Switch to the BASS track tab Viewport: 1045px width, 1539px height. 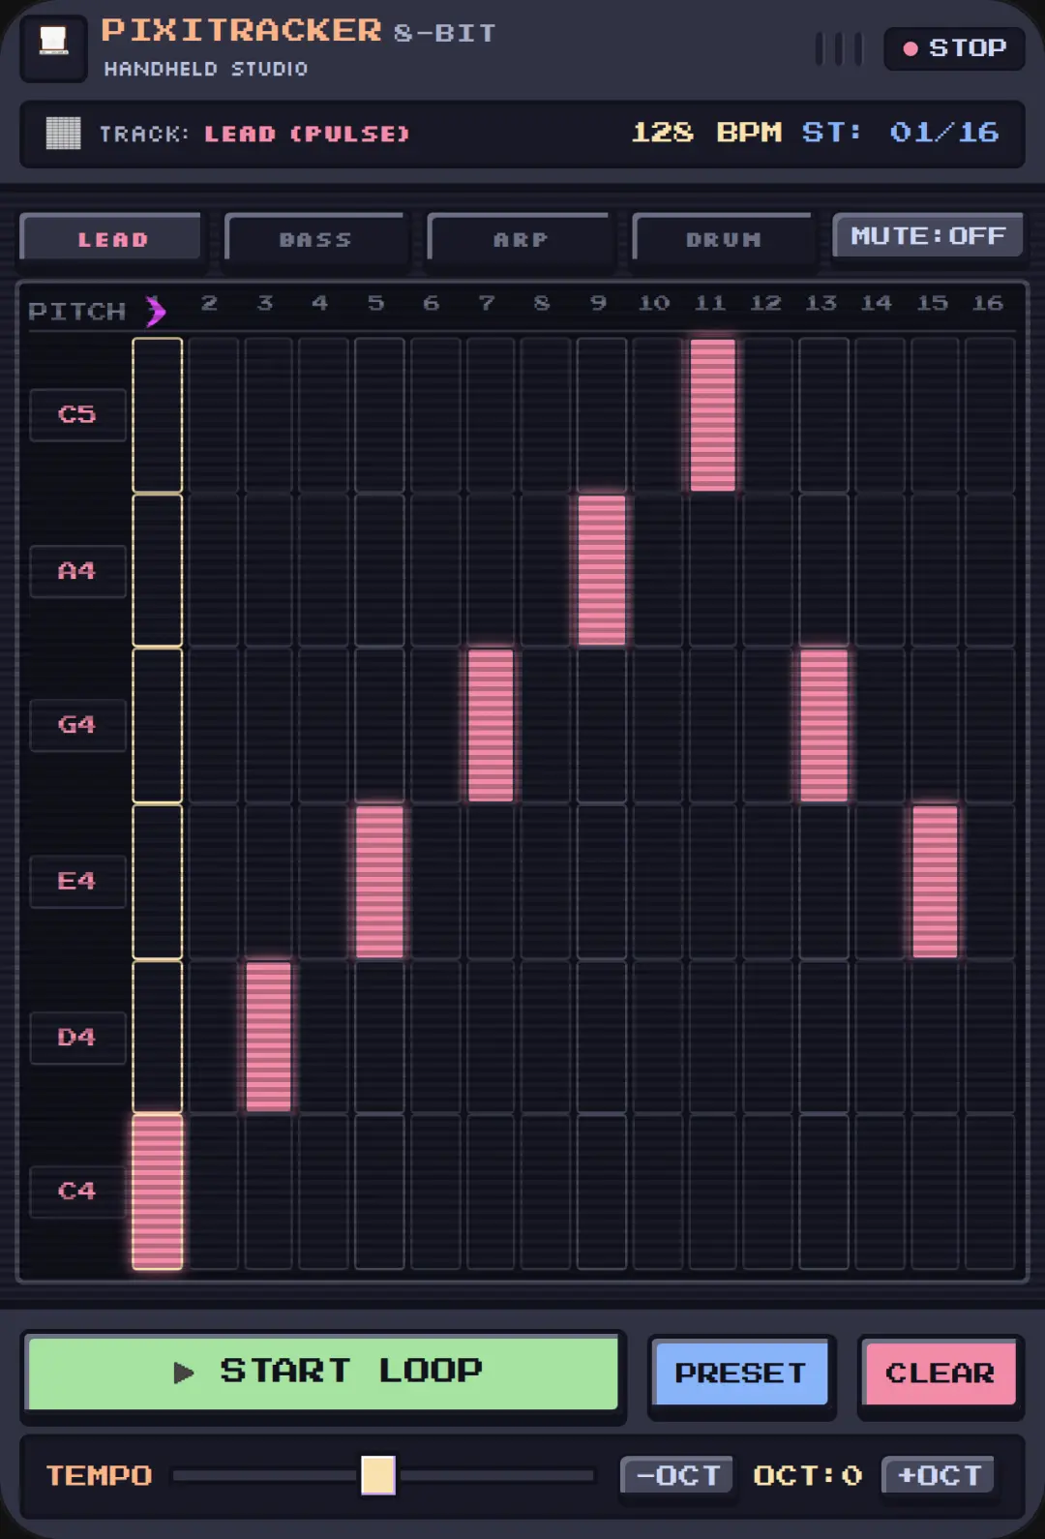315,238
